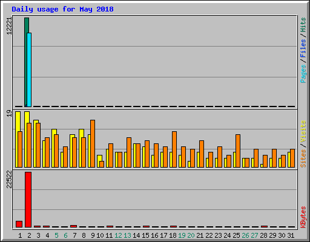Click the orange Sites bar for day 31
Screen dimensions: 310x242
(x=292, y=158)
